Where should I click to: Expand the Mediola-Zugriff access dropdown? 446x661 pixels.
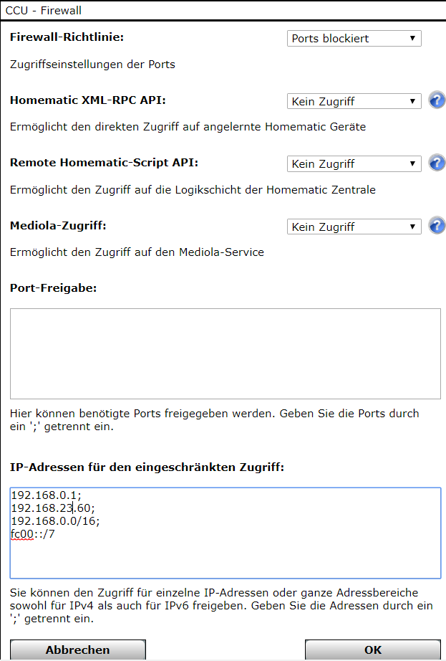(x=354, y=227)
